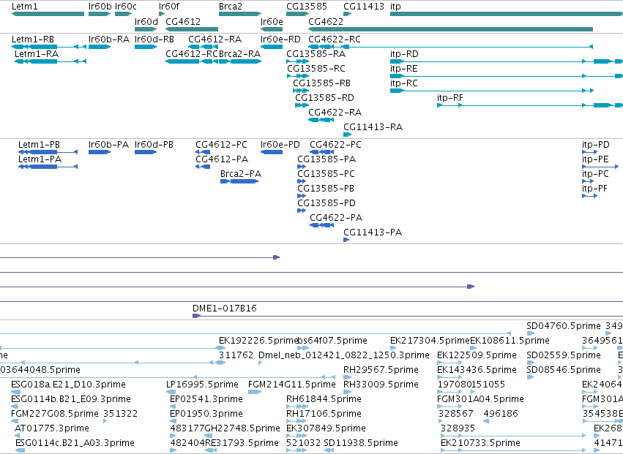Click the CG11413-RA transcript label

[x=373, y=127]
